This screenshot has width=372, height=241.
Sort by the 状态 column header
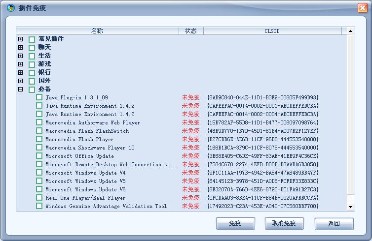pyautogui.click(x=191, y=31)
